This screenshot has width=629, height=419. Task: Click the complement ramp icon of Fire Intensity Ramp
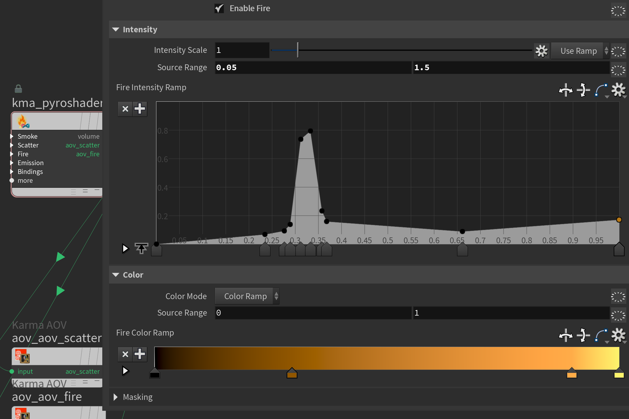coord(583,90)
